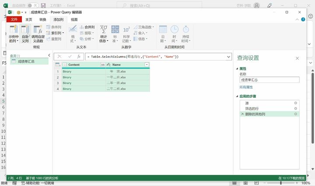Open gear settings for 筛选的行 step
This screenshot has height=186, width=315.
(x=295, y=108)
